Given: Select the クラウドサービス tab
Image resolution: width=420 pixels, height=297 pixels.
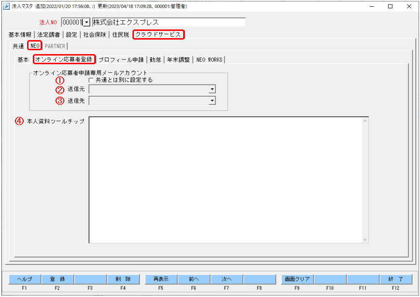Looking at the screenshot, I should coord(159,34).
